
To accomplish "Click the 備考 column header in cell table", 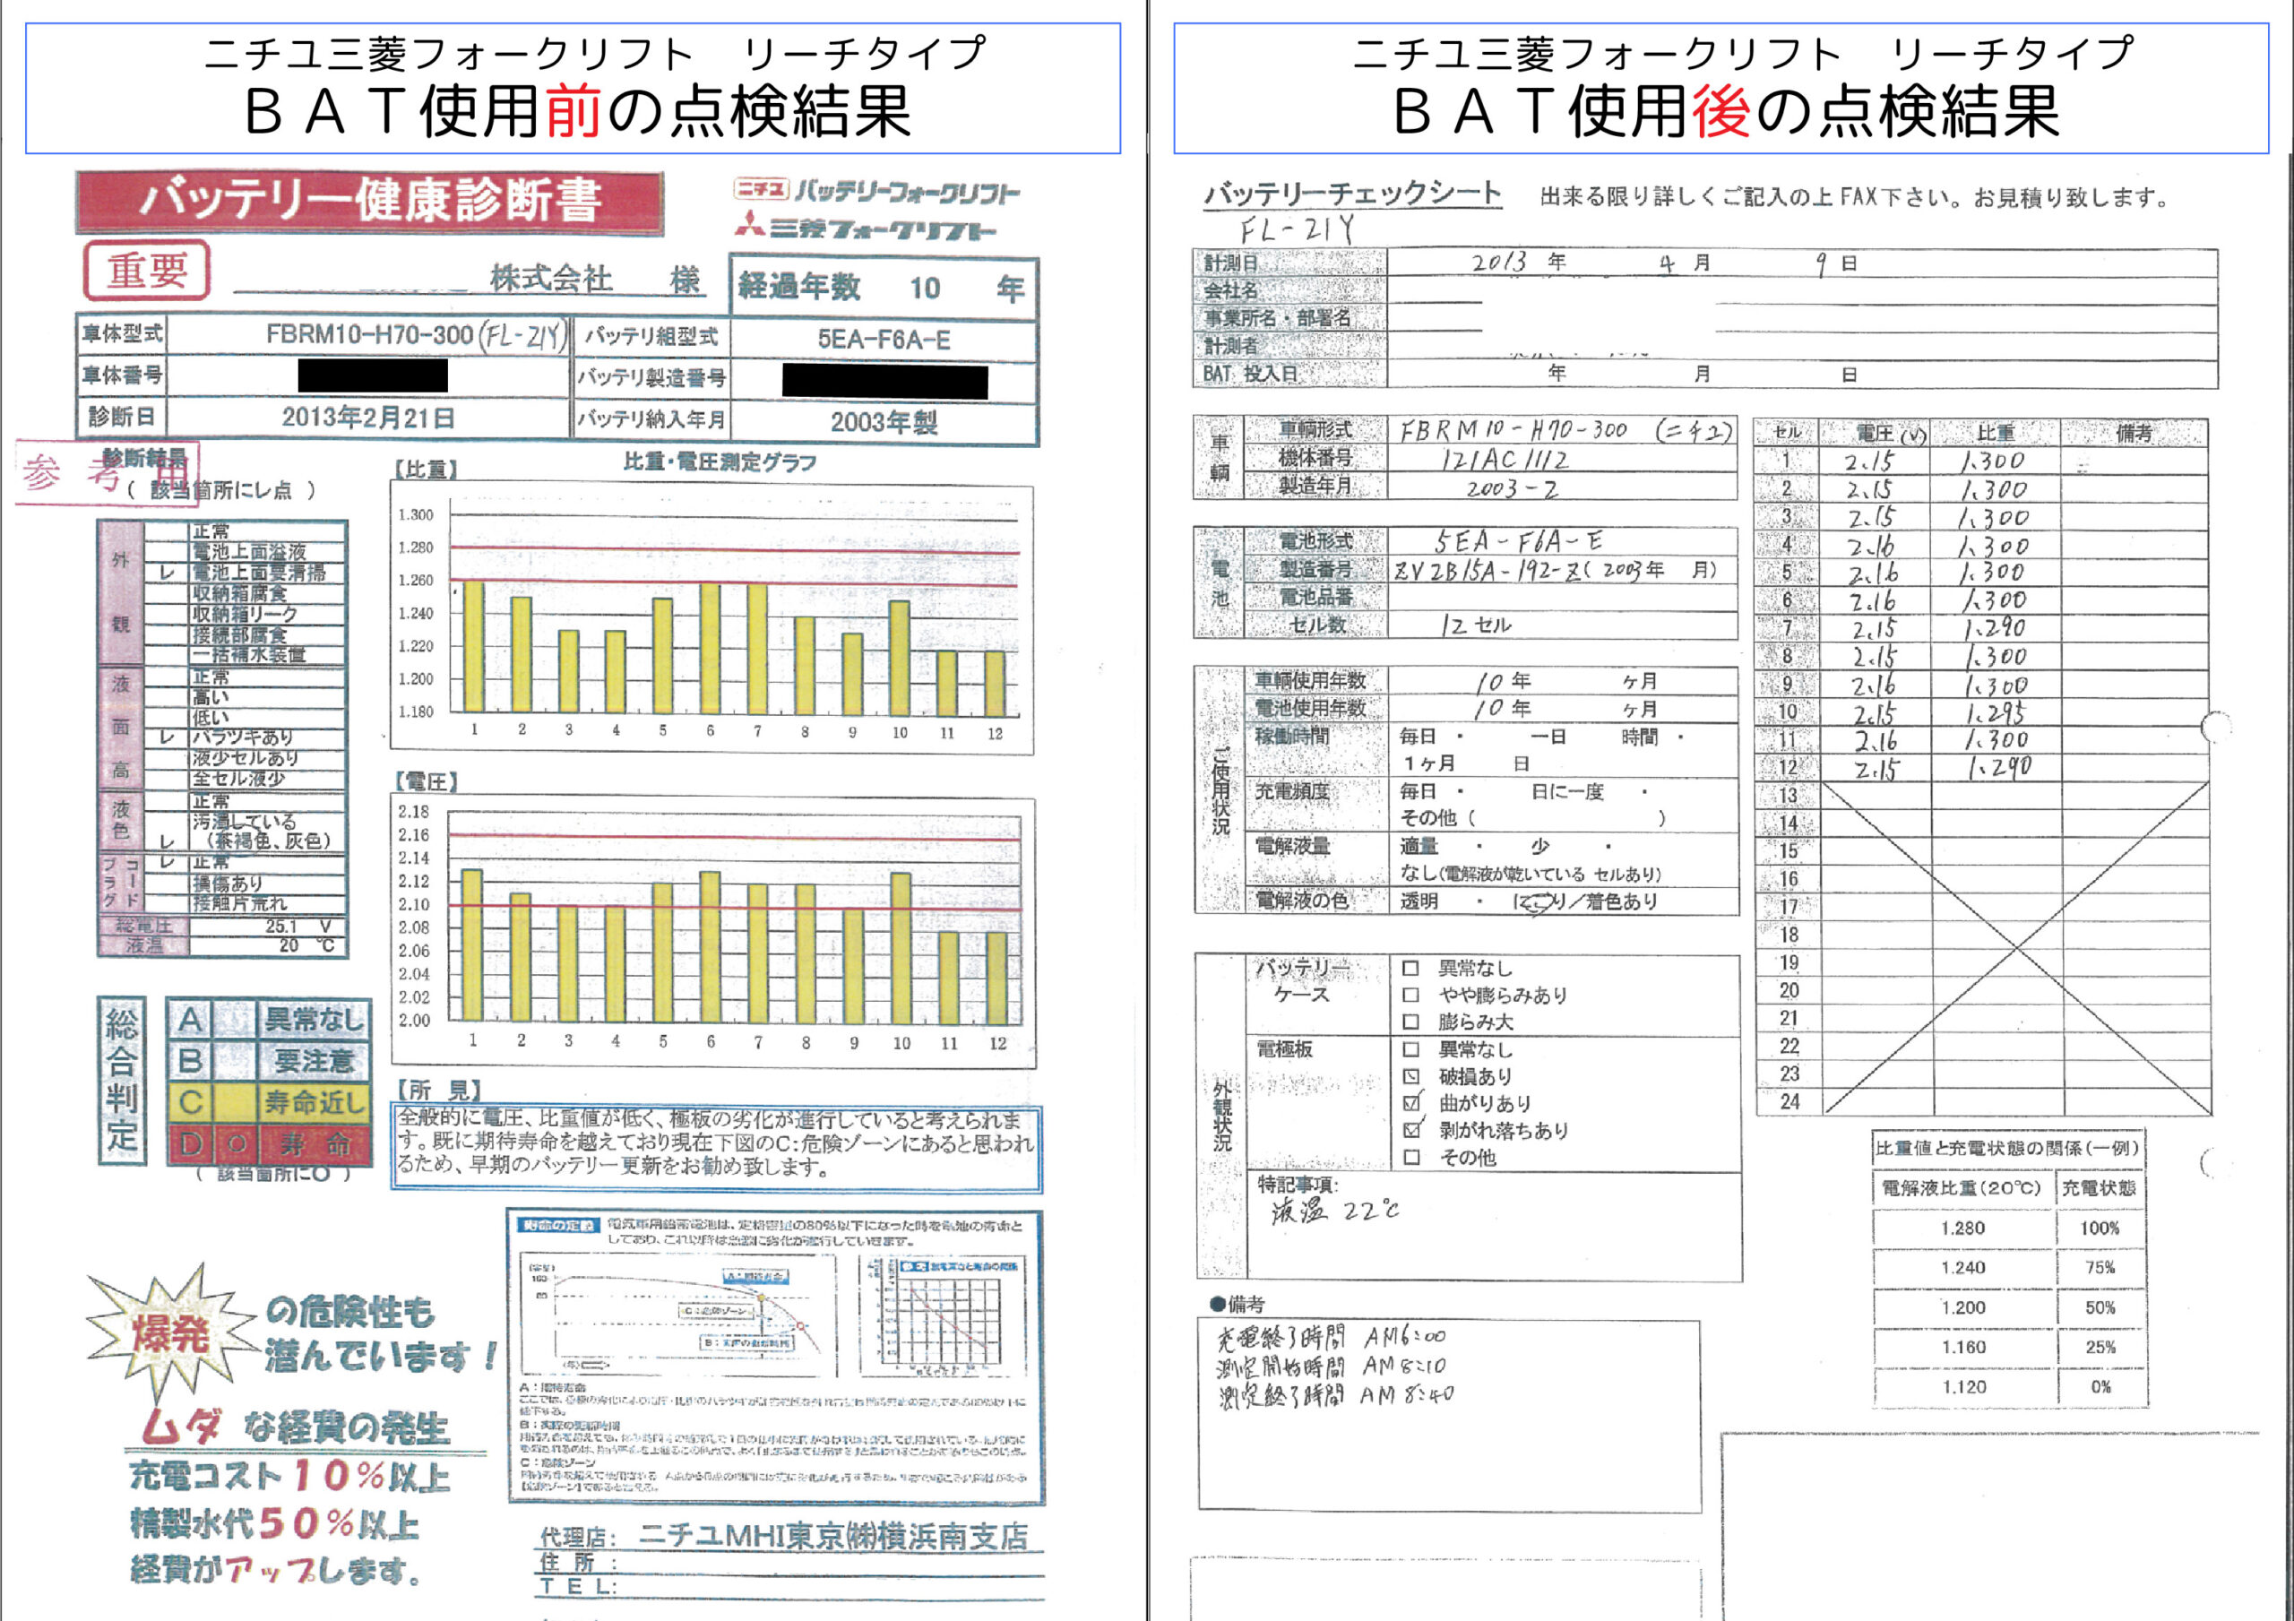I will point(2133,434).
